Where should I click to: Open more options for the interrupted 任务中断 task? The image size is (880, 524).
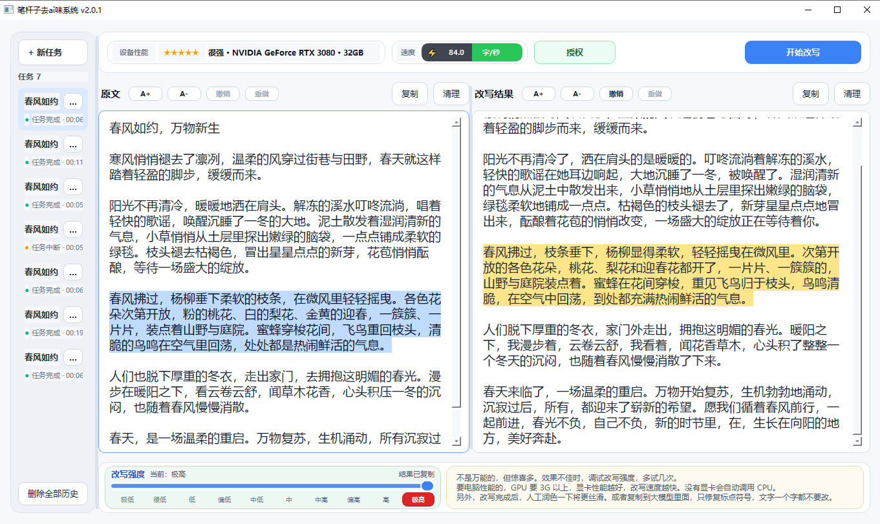[73, 229]
